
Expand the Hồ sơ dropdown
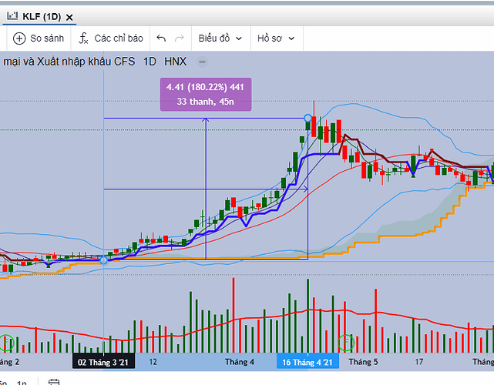[x=276, y=38]
